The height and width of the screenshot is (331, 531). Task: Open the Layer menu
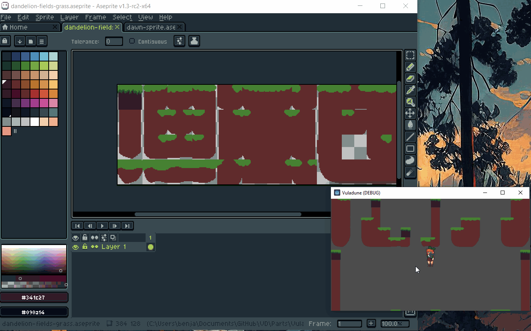tap(69, 17)
